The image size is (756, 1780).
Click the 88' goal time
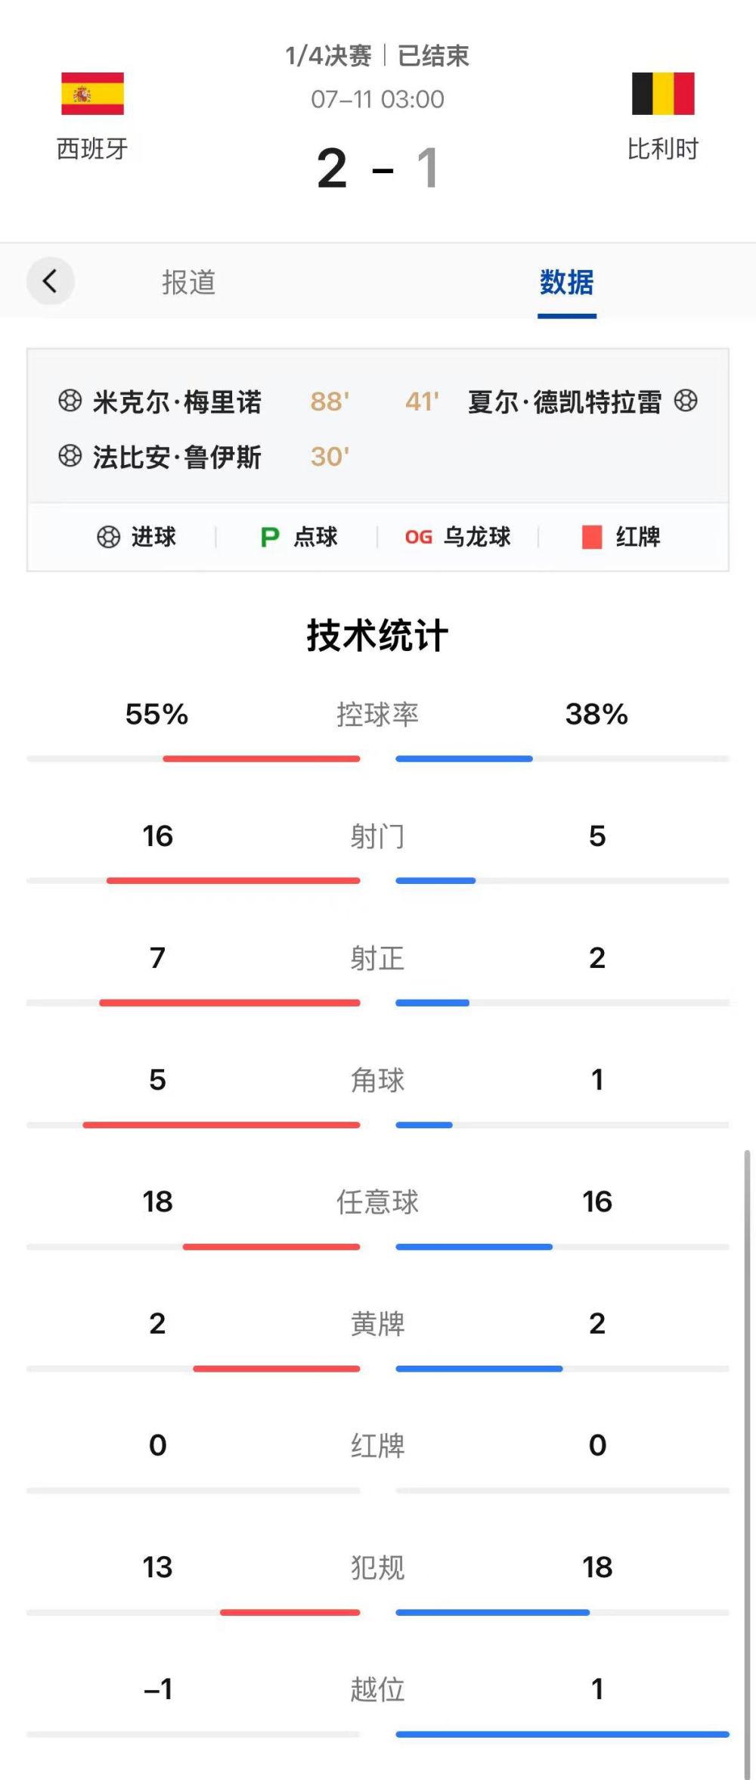(330, 401)
